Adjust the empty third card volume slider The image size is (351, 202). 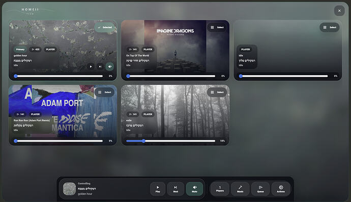click(283, 76)
